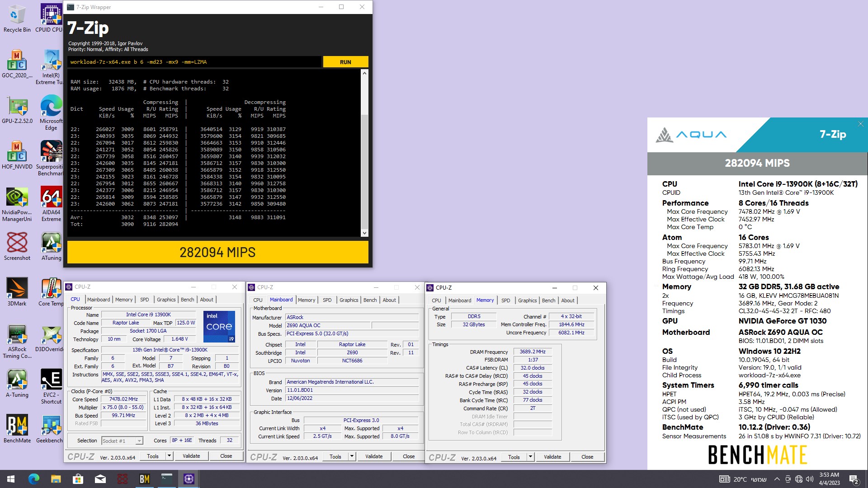
Task: Click Validate in right CPU-Z window
Action: [x=552, y=457]
